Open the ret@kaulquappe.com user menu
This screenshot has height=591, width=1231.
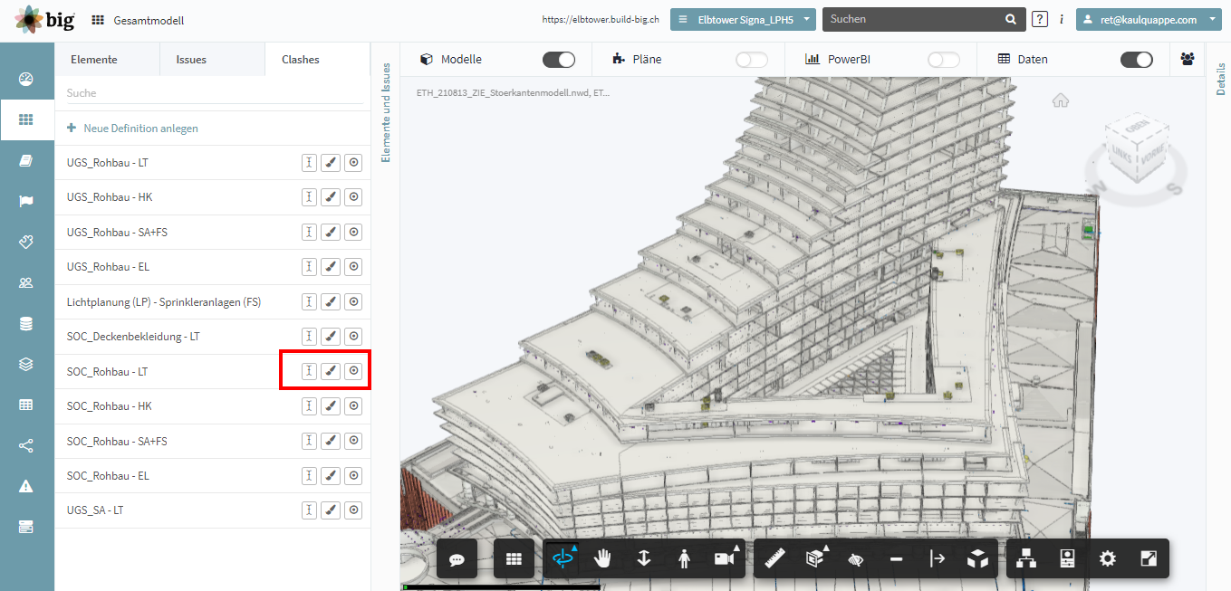click(x=1149, y=20)
